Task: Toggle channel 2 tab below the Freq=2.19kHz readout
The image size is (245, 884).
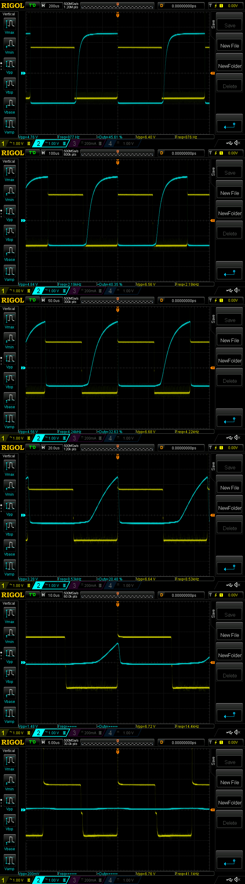Action: click(38, 291)
